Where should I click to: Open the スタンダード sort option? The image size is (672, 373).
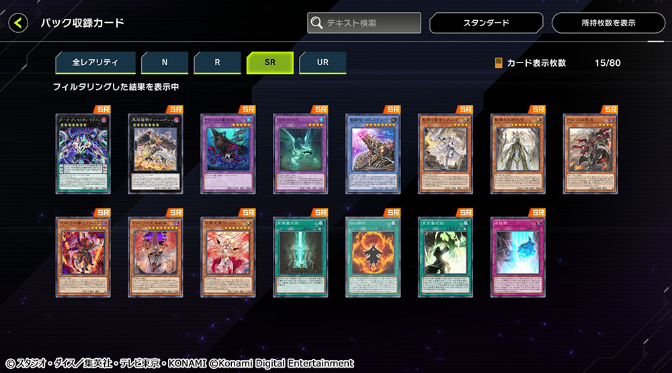(x=486, y=23)
